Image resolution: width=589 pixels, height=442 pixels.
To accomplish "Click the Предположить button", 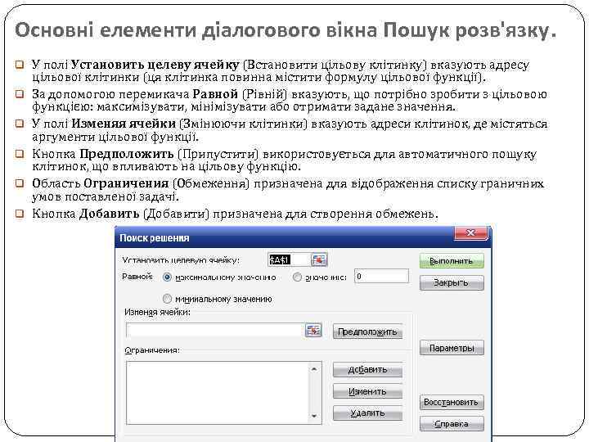I will pos(367,331).
